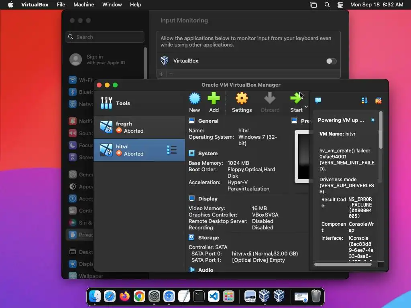Select the hitvr virtual machine
The image size is (411, 308).
point(139,150)
